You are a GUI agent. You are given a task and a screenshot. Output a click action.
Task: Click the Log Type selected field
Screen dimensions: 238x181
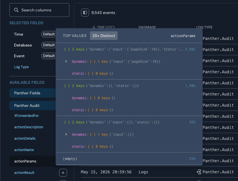[21, 67]
